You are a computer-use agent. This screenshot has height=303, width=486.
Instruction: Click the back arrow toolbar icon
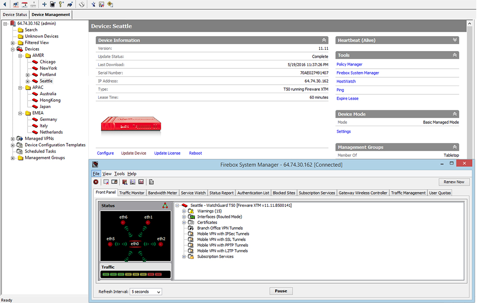(x=4, y=4)
